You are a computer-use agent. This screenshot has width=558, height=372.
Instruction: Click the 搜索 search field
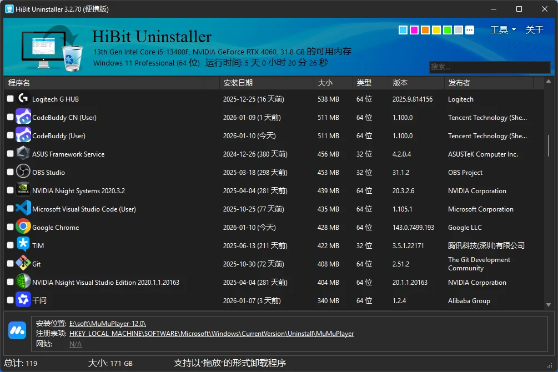tap(489, 67)
